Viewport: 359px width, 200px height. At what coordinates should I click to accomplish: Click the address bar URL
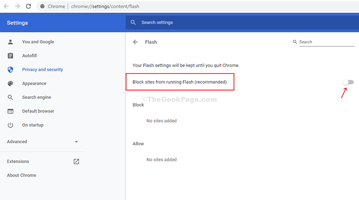tap(105, 6)
